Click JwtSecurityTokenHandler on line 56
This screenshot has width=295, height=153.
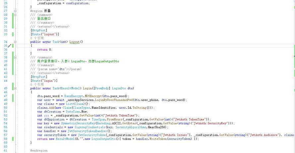87,131
